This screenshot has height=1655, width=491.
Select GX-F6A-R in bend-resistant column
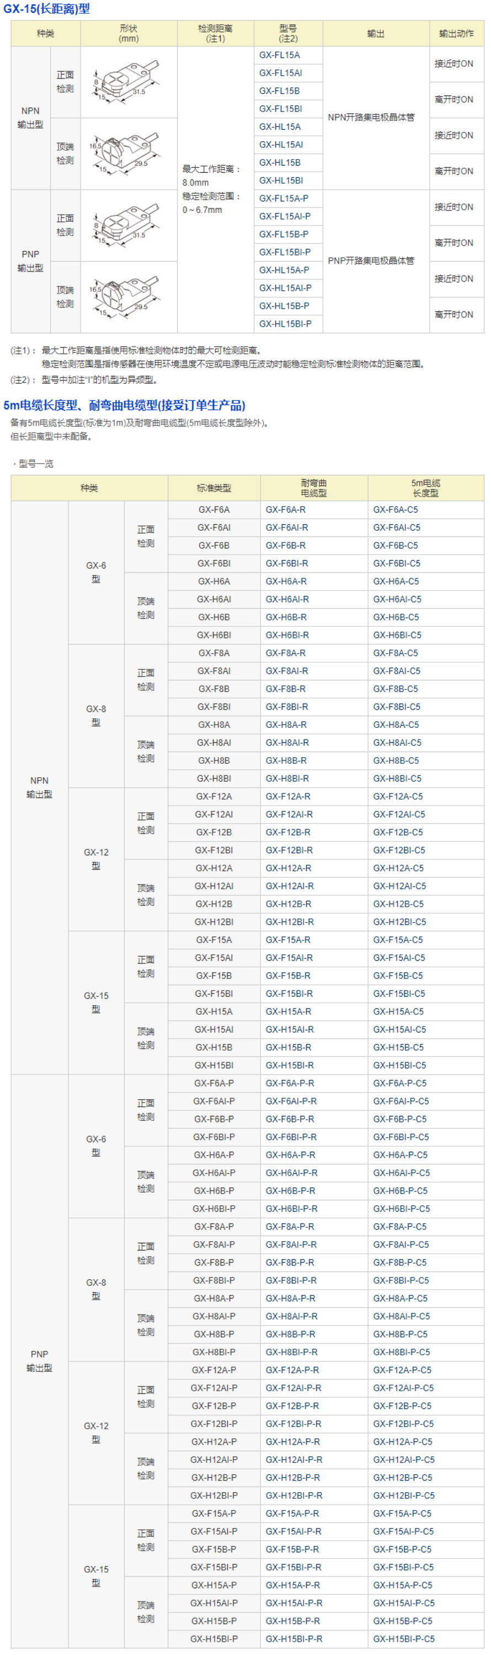pos(286,509)
